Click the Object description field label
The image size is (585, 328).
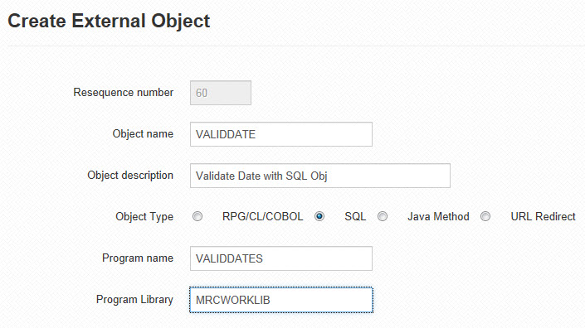click(x=130, y=176)
